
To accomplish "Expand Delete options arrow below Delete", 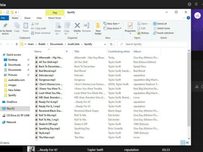I will pos(77,33).
